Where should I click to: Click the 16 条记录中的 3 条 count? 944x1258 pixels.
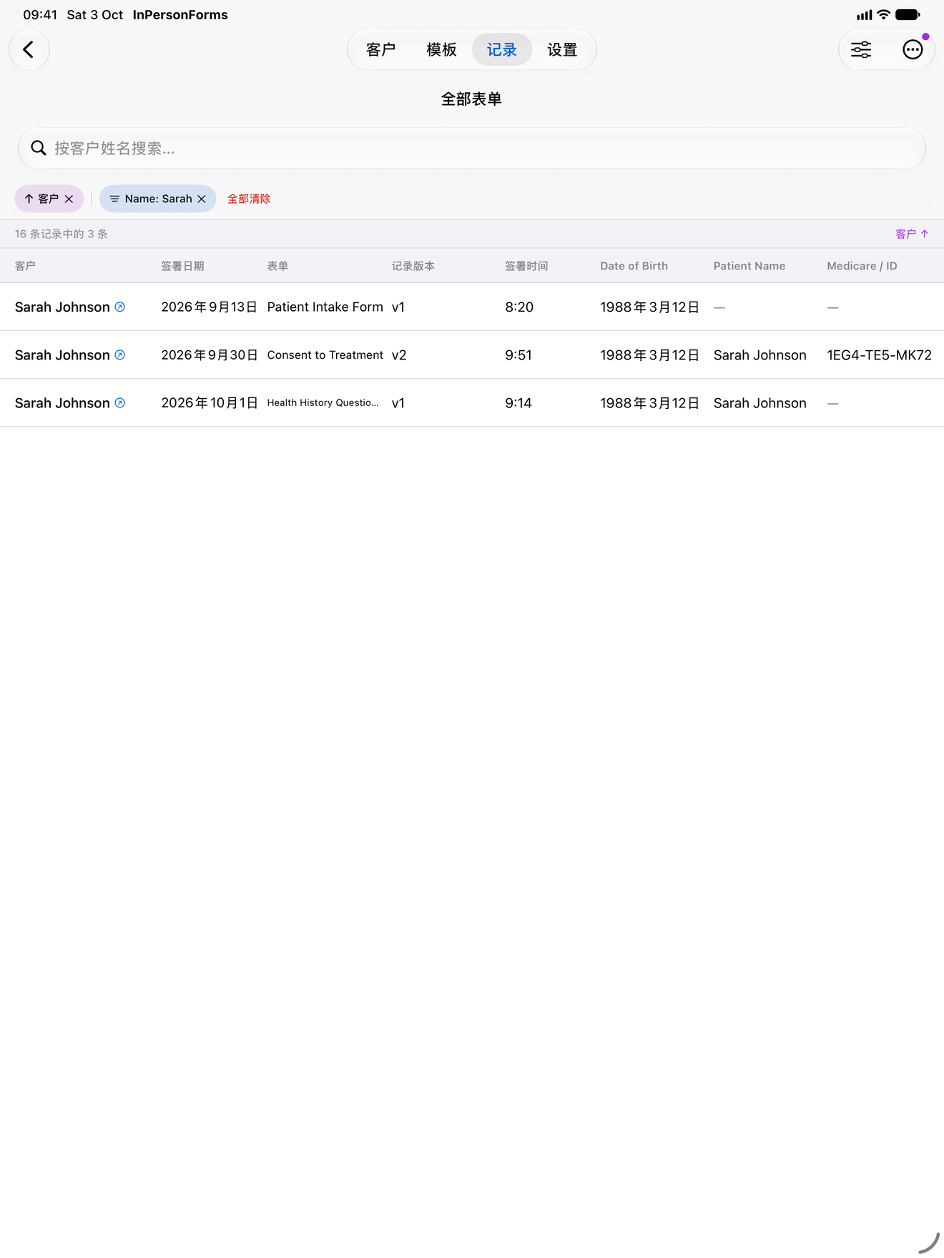pos(61,234)
